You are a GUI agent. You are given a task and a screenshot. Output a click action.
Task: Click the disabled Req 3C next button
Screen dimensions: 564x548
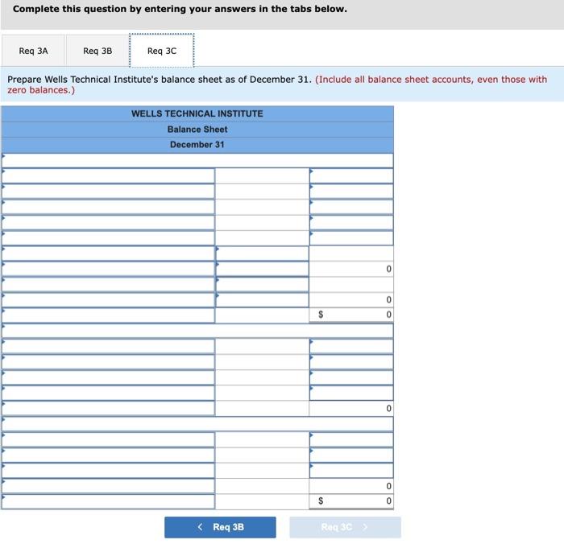345,527
